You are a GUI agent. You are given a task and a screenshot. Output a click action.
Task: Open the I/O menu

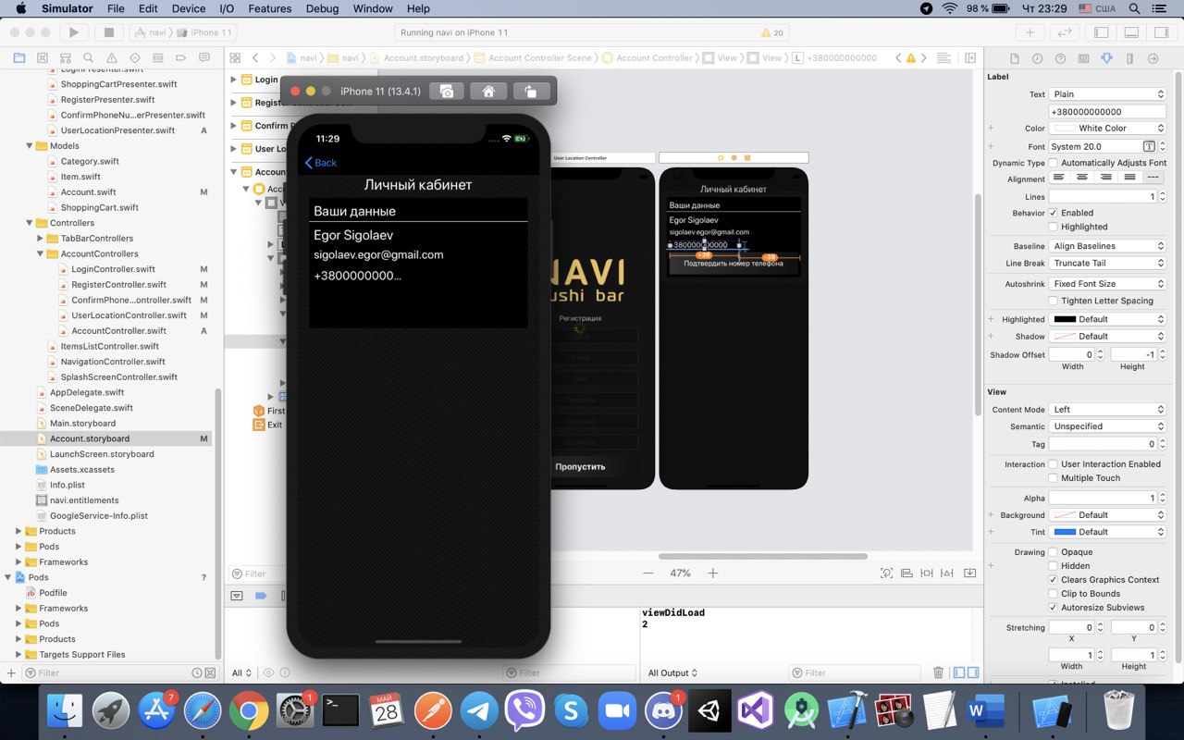pyautogui.click(x=227, y=8)
